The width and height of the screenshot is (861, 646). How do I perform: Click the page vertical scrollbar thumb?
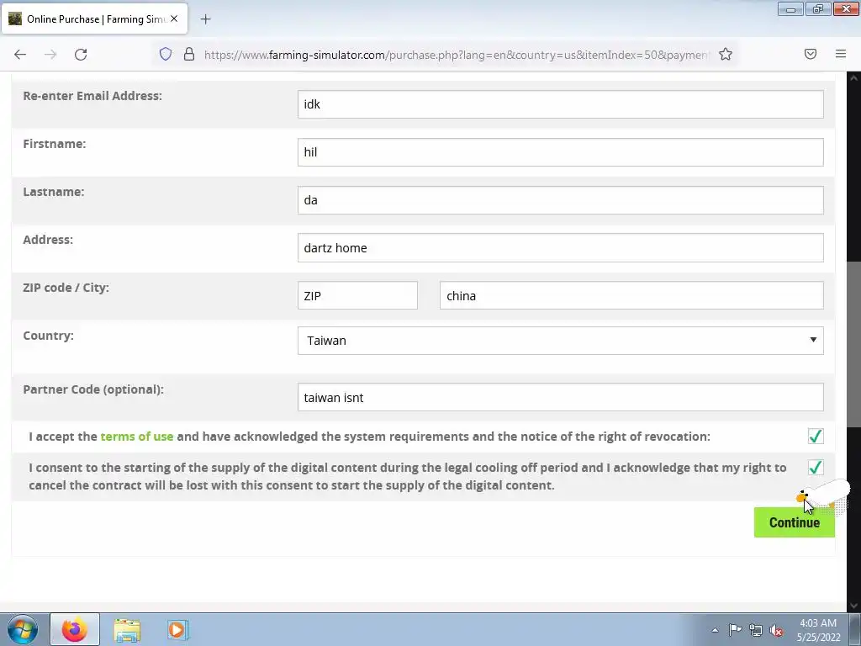pos(854,344)
